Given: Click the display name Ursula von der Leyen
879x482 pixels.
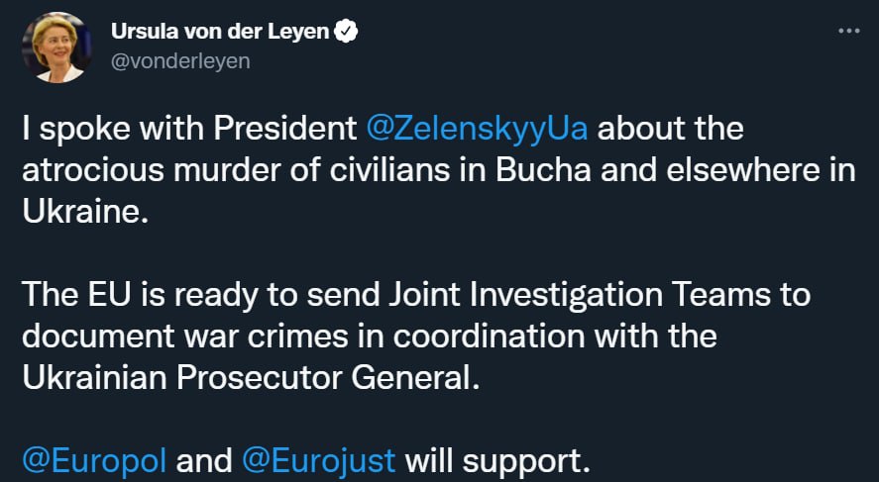Looking at the screenshot, I should pos(220,32).
